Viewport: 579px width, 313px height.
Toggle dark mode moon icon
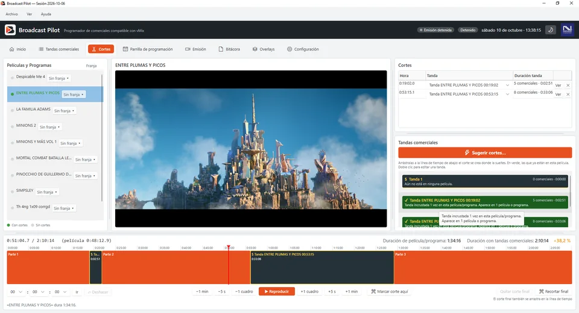(x=551, y=30)
